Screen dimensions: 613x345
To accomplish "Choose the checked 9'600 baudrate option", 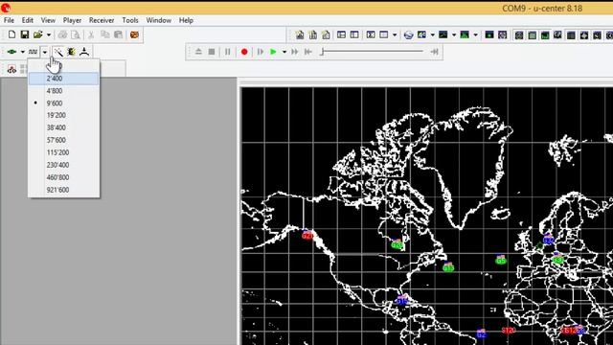I will (x=64, y=103).
